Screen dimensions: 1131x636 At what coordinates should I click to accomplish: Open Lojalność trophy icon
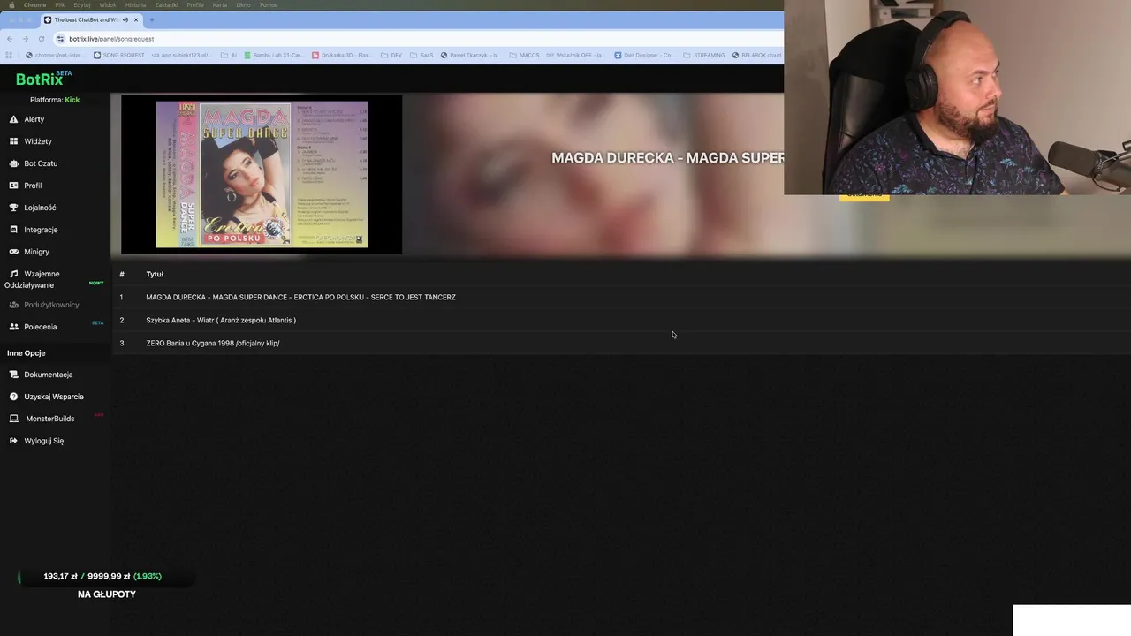tap(13, 208)
